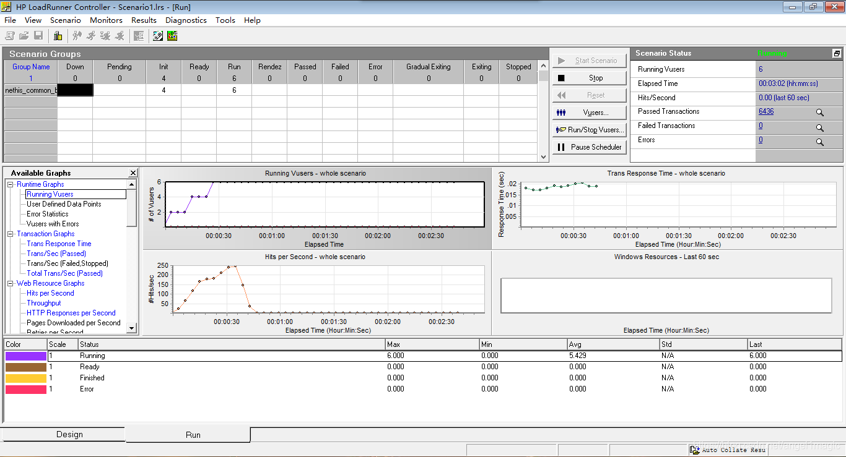Select Trans/Sec (Failed,Stopped) graph item
The height and width of the screenshot is (457, 846).
(x=68, y=263)
